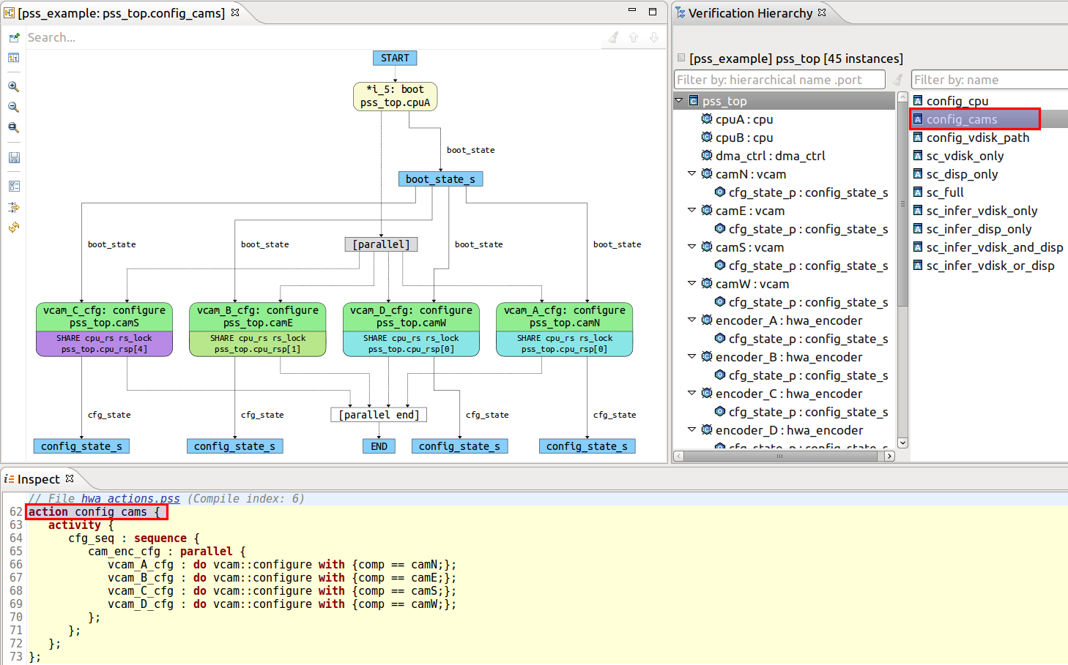Select the vcam_B_cfg configure node
This screenshot has height=665, width=1068.
(x=258, y=330)
